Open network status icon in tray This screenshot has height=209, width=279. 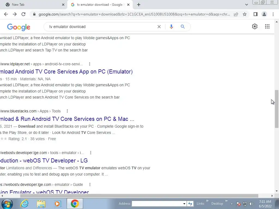(x=245, y=204)
